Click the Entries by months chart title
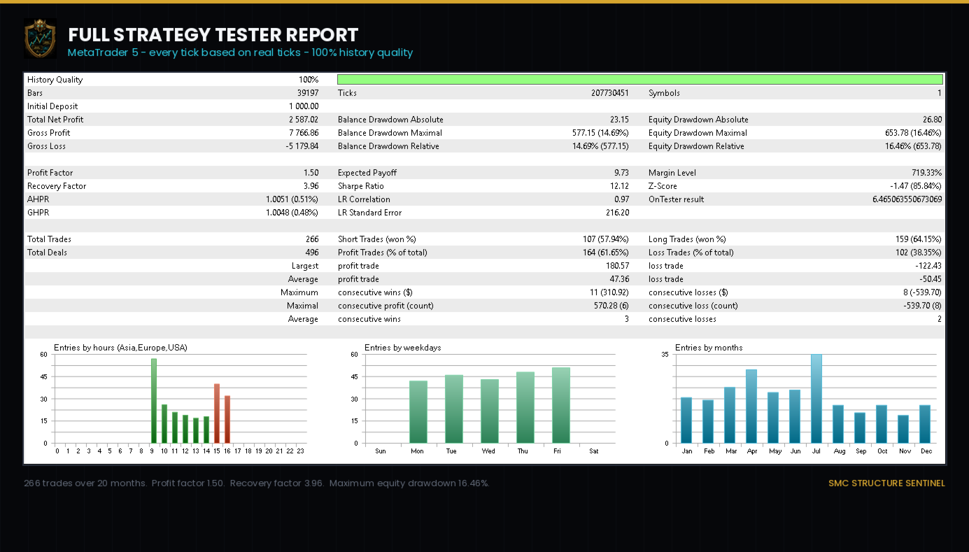 click(709, 348)
